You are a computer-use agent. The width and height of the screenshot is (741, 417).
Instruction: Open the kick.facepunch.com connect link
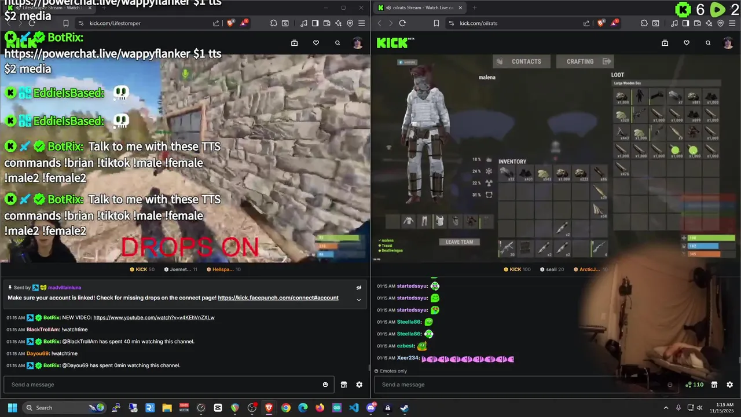pyautogui.click(x=278, y=298)
